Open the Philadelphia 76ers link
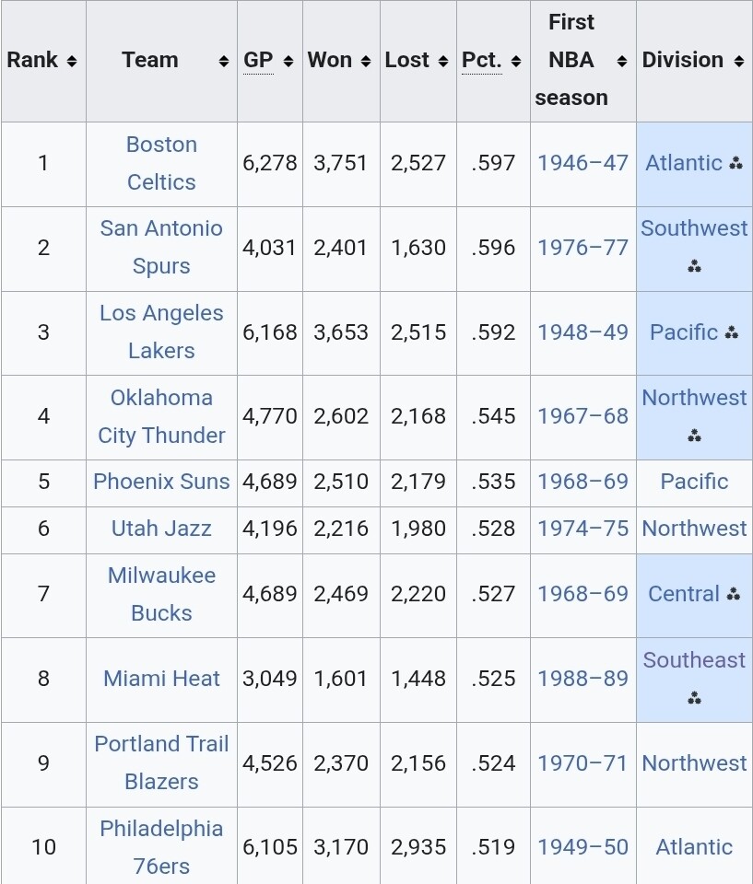This screenshot has width=753, height=884. click(x=161, y=847)
